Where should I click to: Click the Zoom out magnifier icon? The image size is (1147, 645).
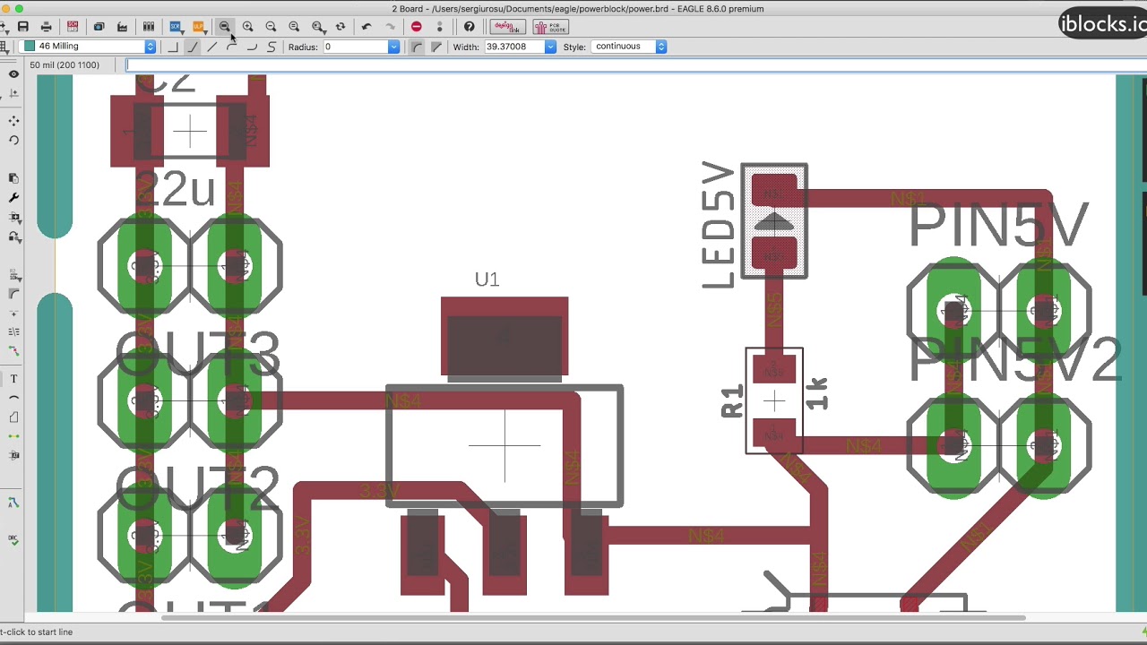(x=271, y=27)
